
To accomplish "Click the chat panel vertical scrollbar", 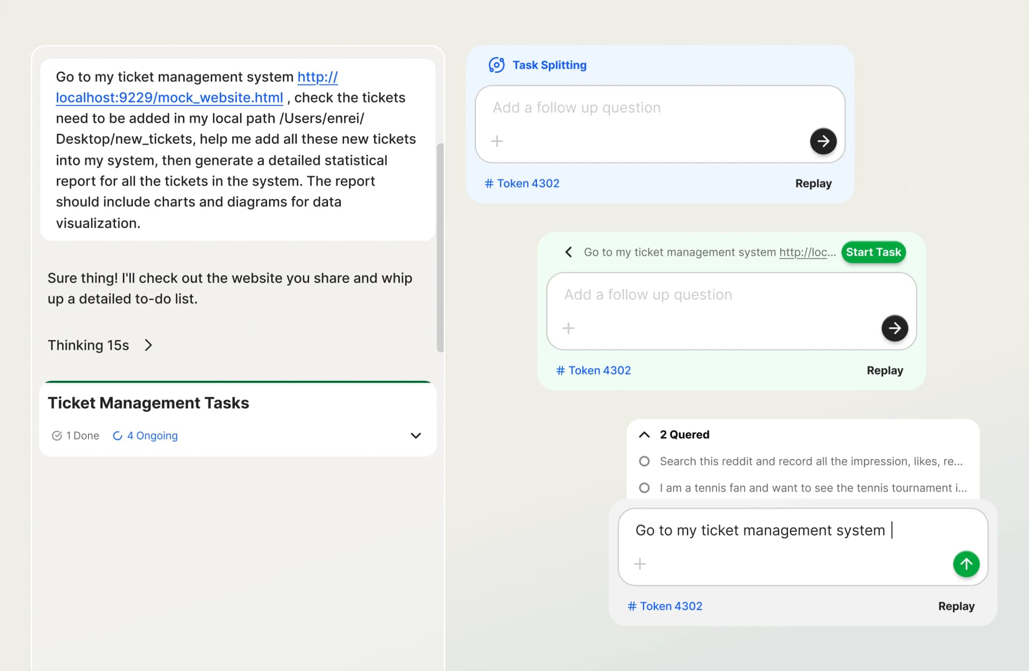I will (440, 246).
